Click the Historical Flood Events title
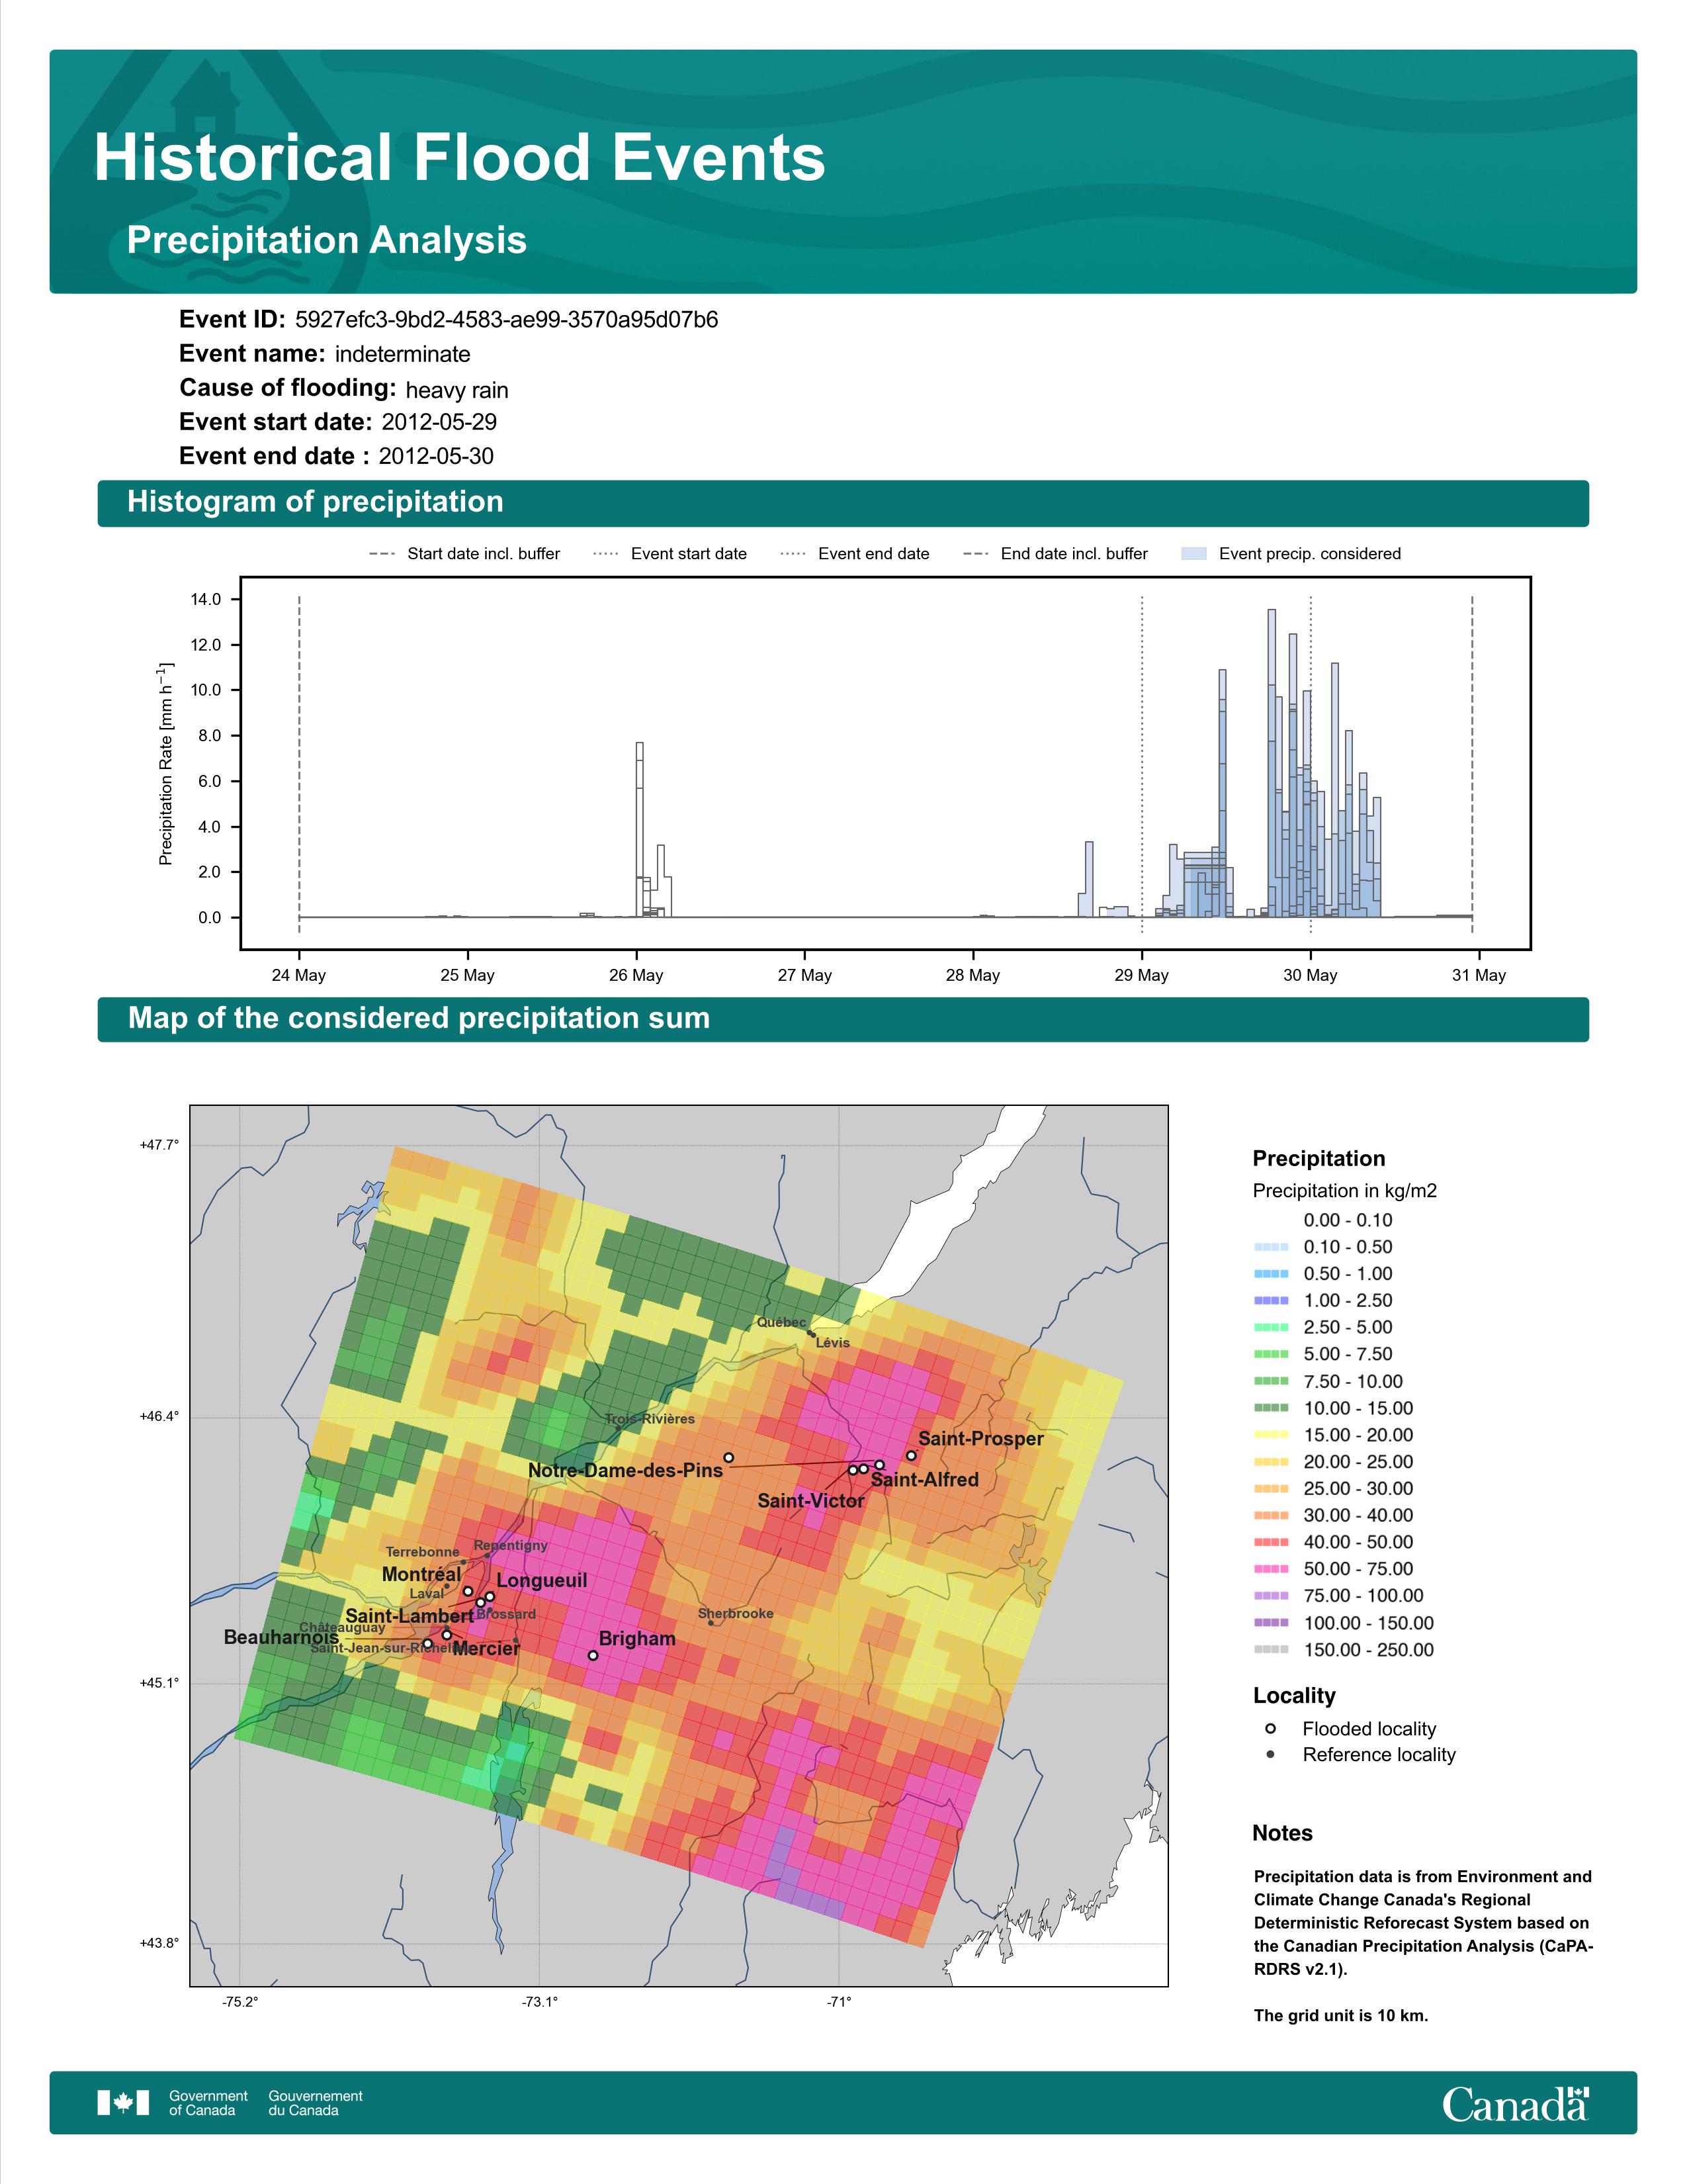Image resolution: width=1687 pixels, height=2184 pixels. coord(460,158)
